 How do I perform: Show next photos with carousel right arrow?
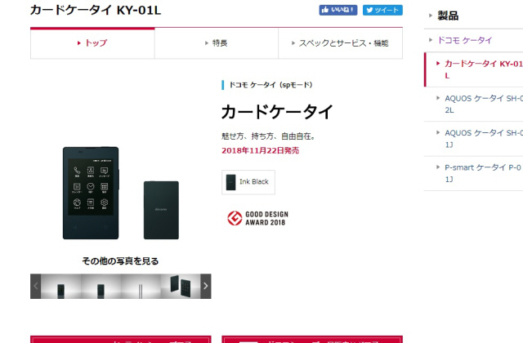click(205, 286)
